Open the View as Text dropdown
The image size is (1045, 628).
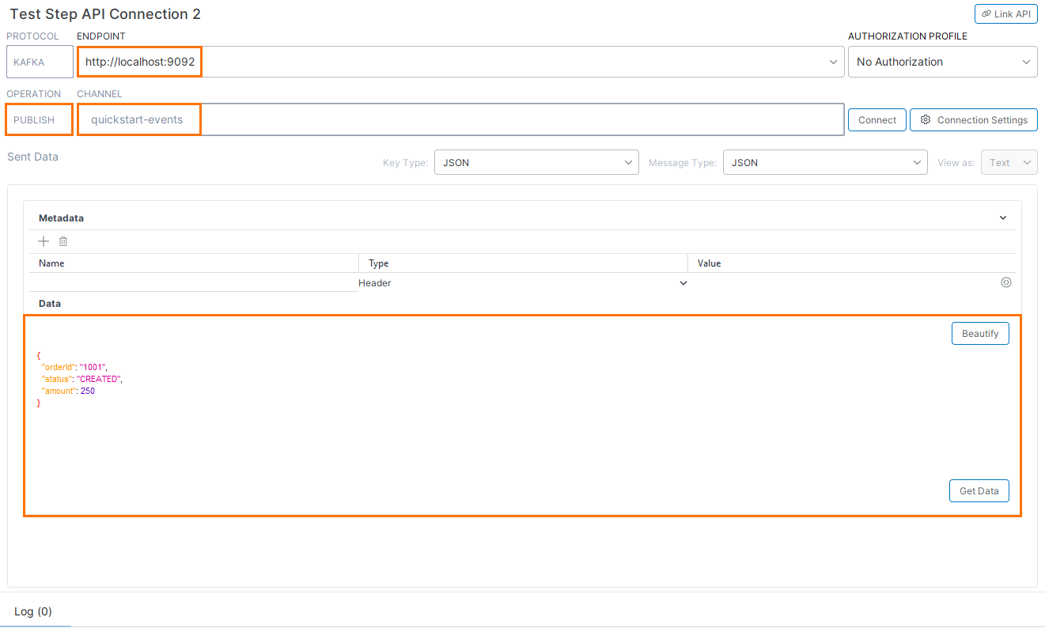(x=1009, y=162)
